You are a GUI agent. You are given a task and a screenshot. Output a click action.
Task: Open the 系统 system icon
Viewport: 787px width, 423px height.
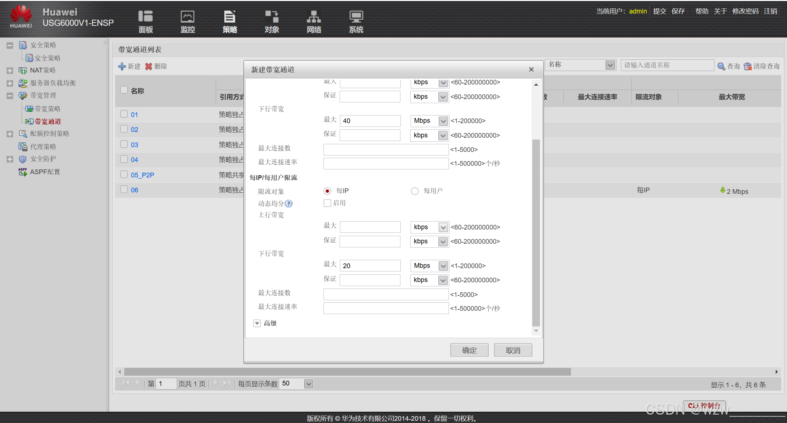pyautogui.click(x=356, y=17)
